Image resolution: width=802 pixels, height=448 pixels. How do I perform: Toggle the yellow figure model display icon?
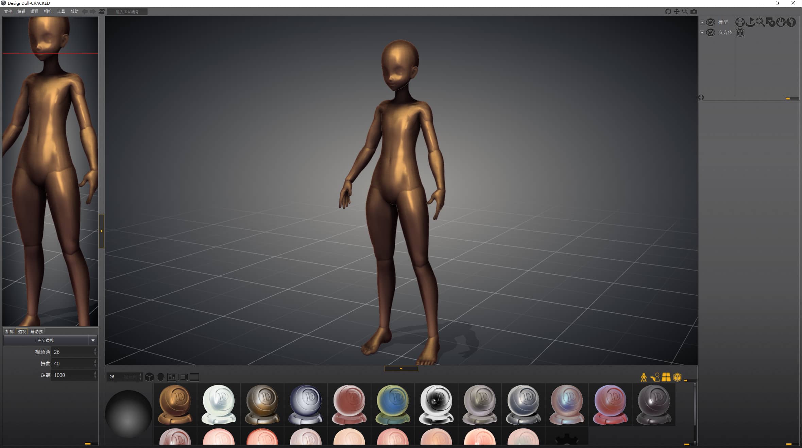point(644,377)
